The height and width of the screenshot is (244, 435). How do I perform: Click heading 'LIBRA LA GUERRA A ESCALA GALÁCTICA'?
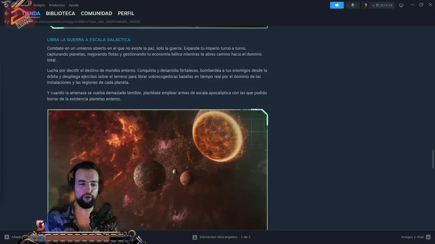click(89, 40)
